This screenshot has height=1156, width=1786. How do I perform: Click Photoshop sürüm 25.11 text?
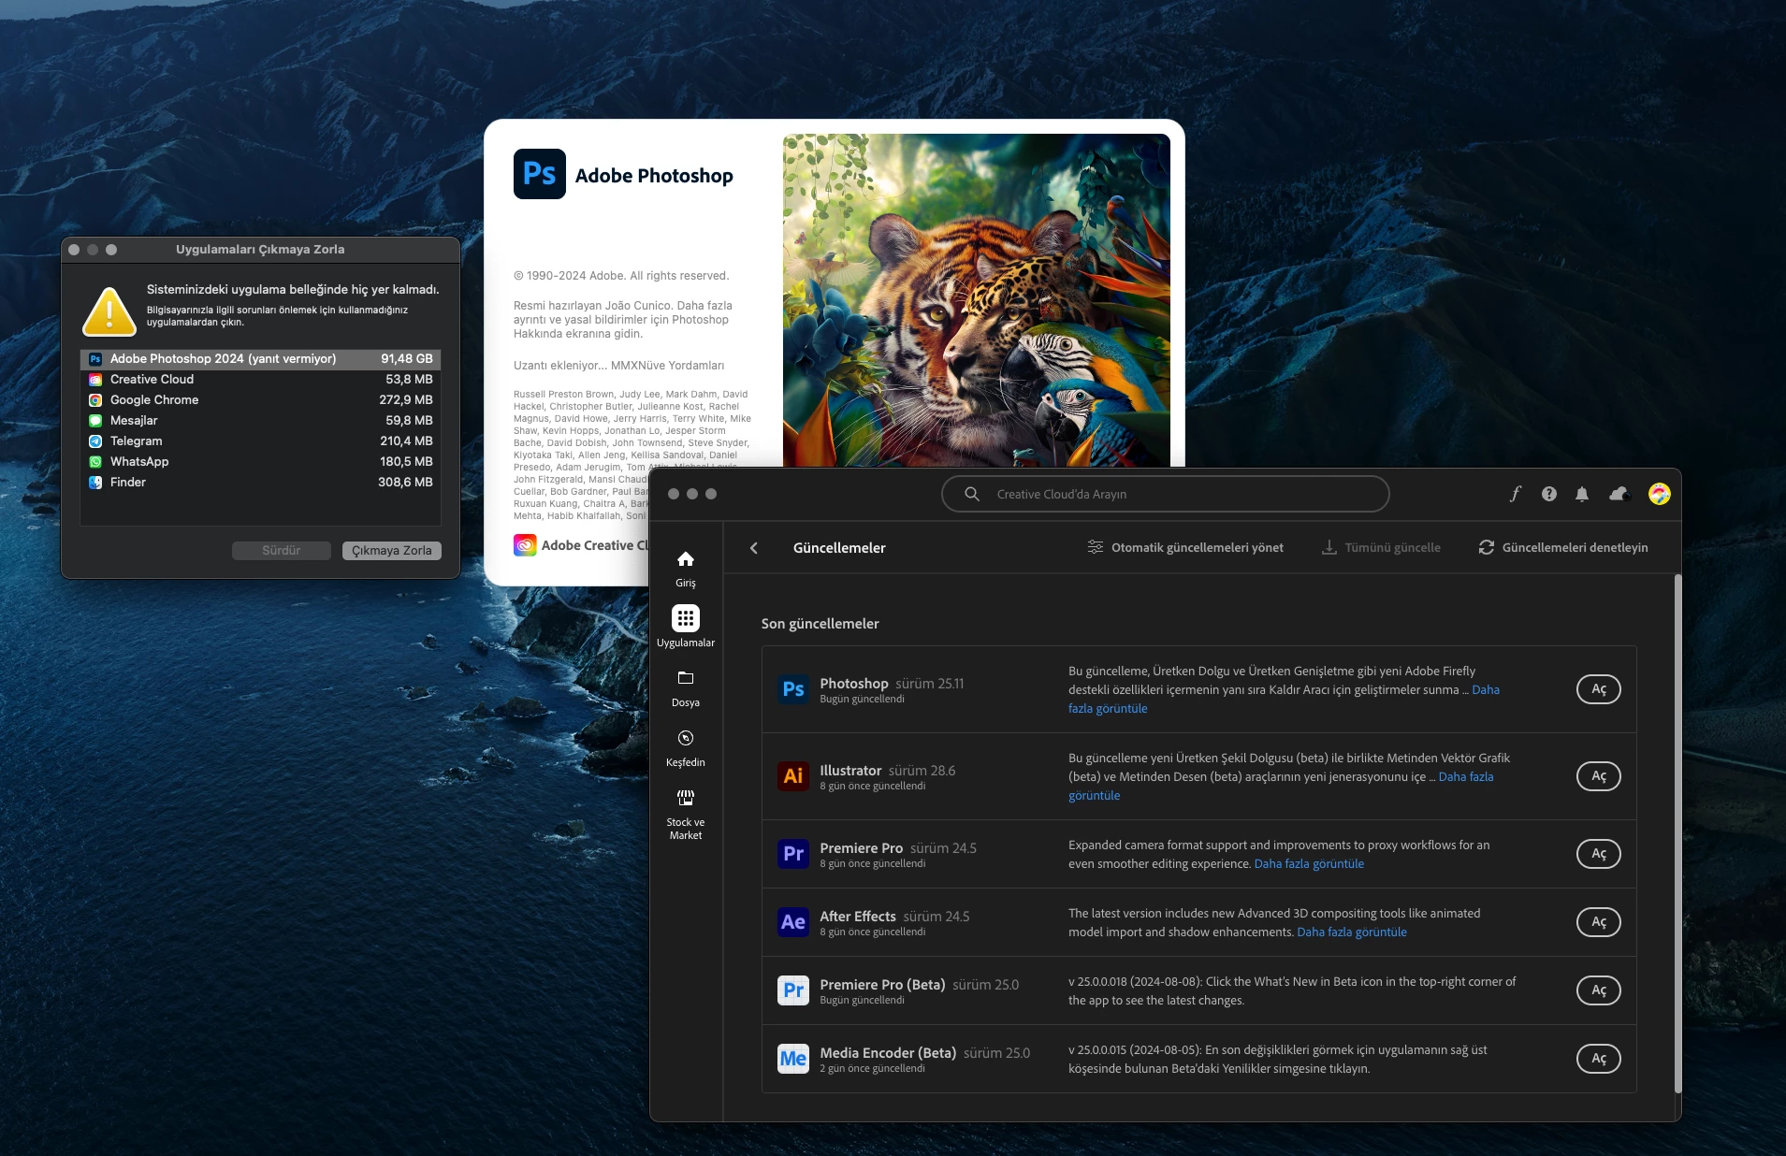[x=892, y=684]
